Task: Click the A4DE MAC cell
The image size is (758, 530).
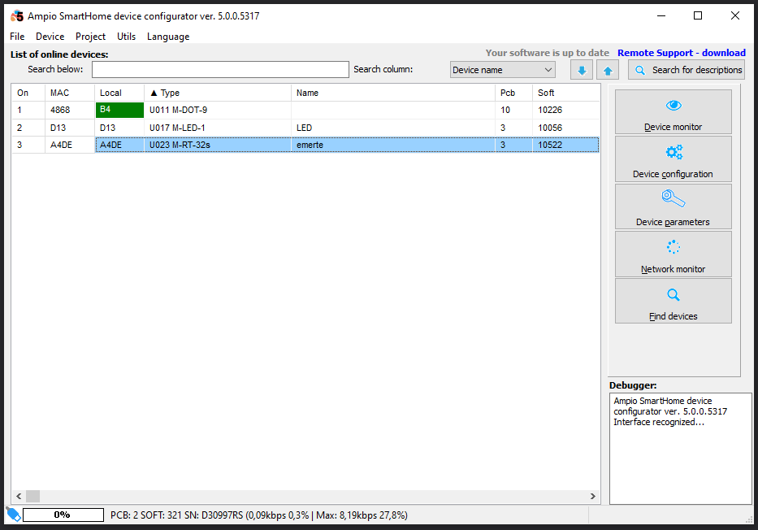Action: tap(70, 145)
